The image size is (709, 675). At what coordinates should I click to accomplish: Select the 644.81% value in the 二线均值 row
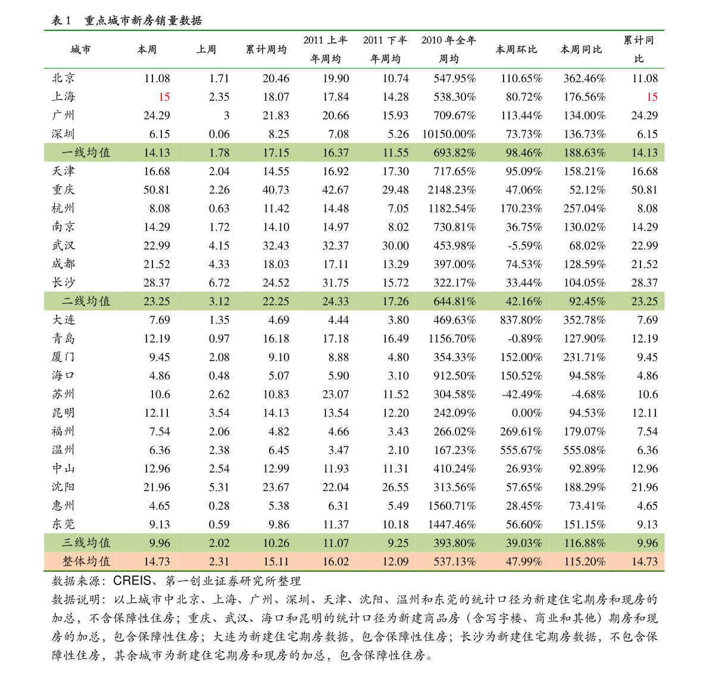tap(454, 302)
